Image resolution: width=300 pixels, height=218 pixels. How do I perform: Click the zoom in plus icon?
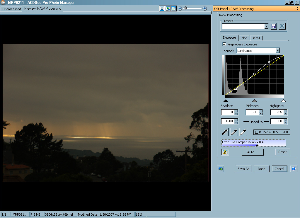tap(205, 8)
